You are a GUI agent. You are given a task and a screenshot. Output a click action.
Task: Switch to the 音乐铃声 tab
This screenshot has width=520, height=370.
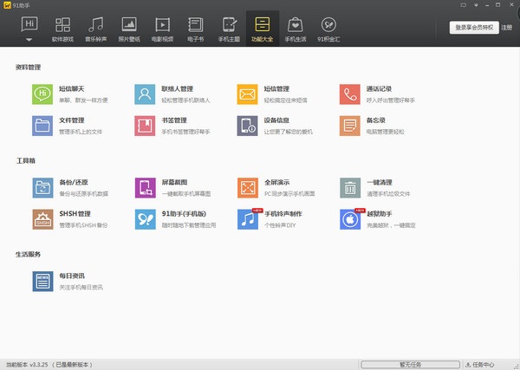pyautogui.click(x=96, y=29)
